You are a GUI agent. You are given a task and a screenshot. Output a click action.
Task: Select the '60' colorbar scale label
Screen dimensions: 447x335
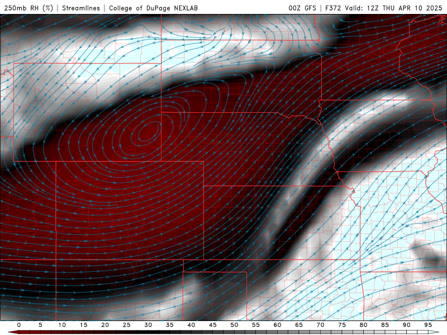tap(277, 325)
